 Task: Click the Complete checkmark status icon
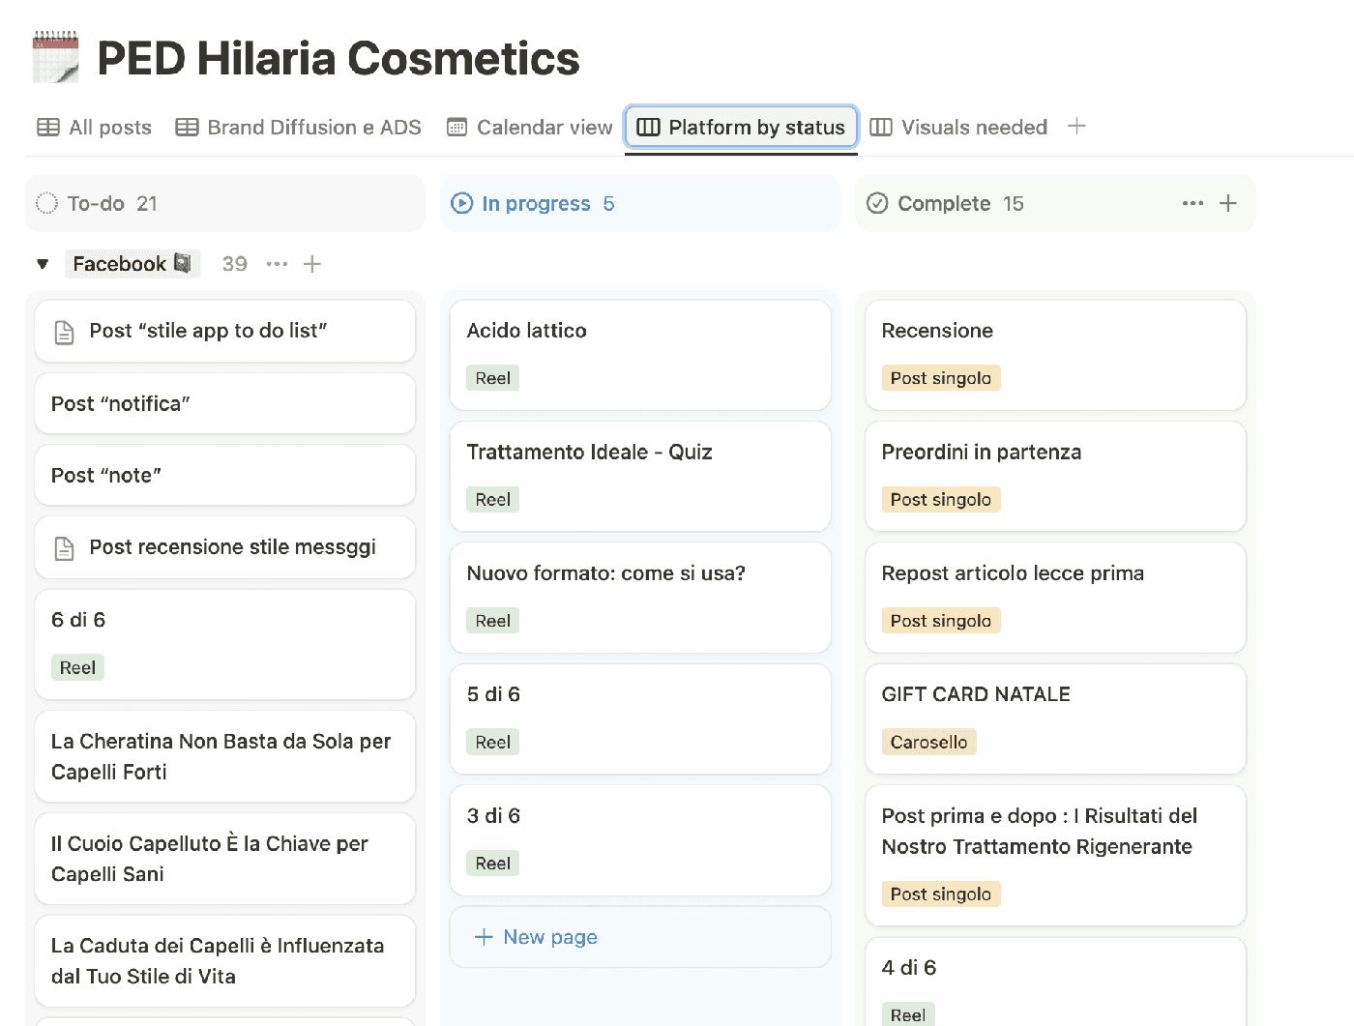point(877,203)
